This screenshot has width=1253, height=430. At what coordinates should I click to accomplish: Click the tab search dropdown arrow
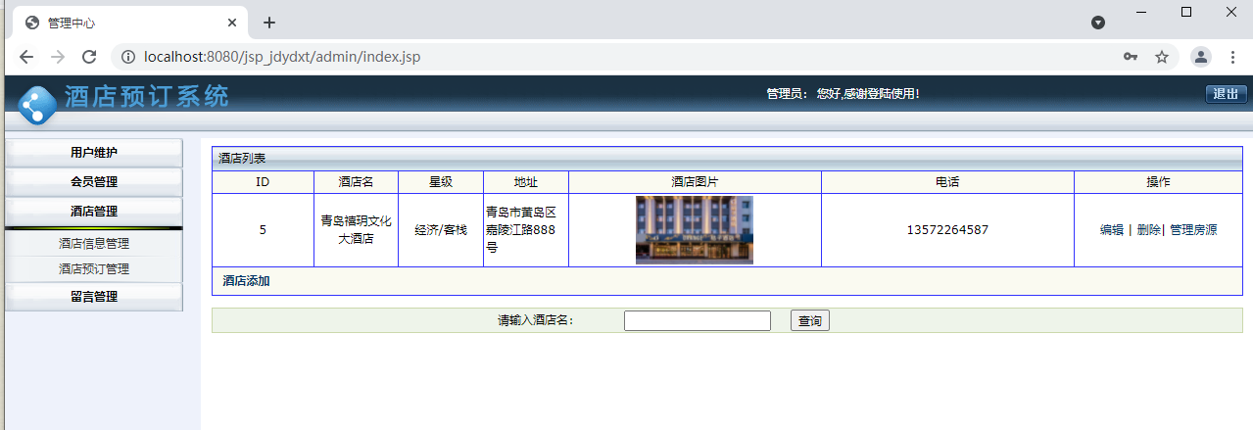tap(1098, 23)
